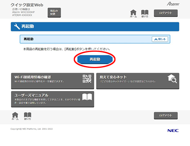
Task: Open 見えて安心ネット tile
Action: 138,81
